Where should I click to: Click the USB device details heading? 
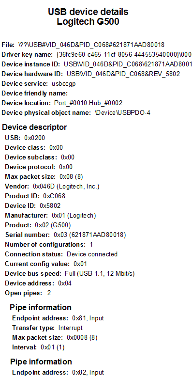tap(89, 12)
